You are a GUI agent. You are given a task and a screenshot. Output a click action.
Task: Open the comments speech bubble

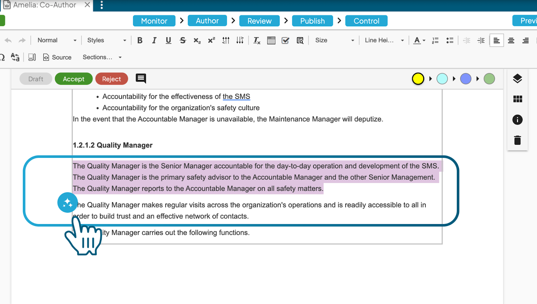click(141, 79)
